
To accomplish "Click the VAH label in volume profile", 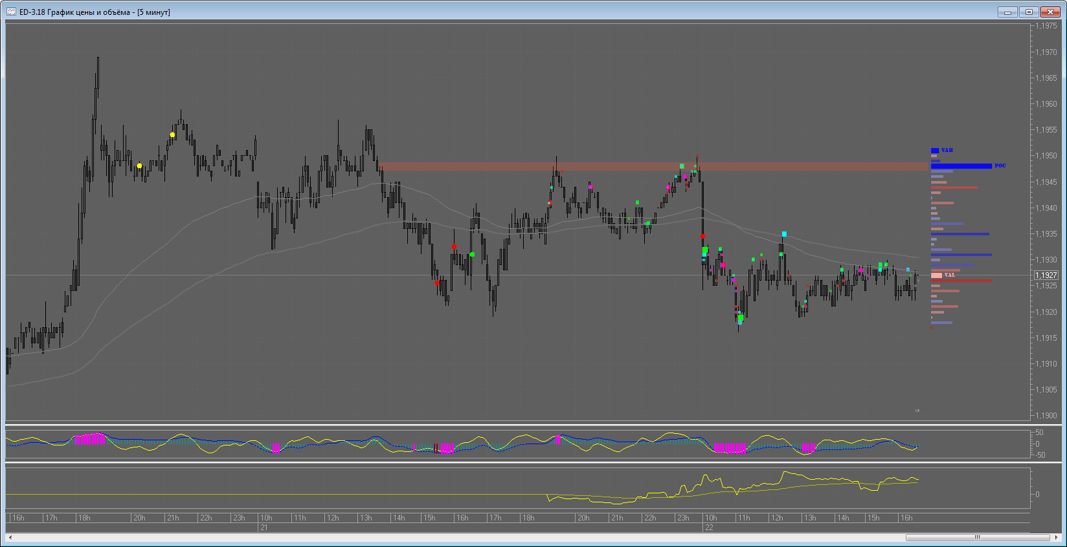I will [947, 150].
